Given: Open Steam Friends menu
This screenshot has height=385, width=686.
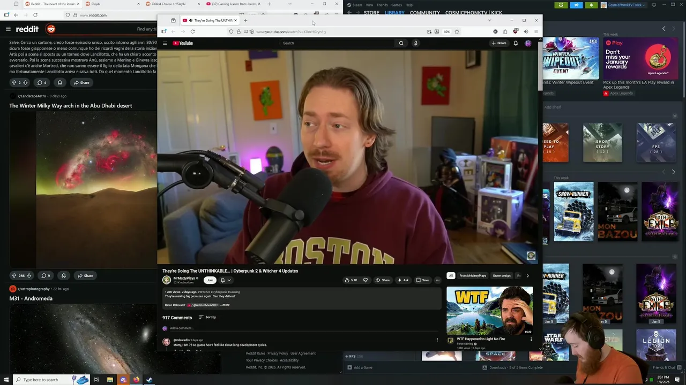Looking at the screenshot, I should (x=382, y=5).
